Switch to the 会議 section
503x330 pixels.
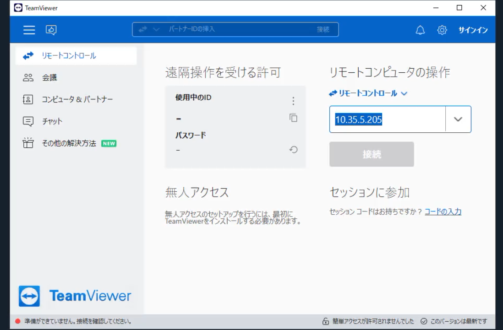pyautogui.click(x=49, y=78)
